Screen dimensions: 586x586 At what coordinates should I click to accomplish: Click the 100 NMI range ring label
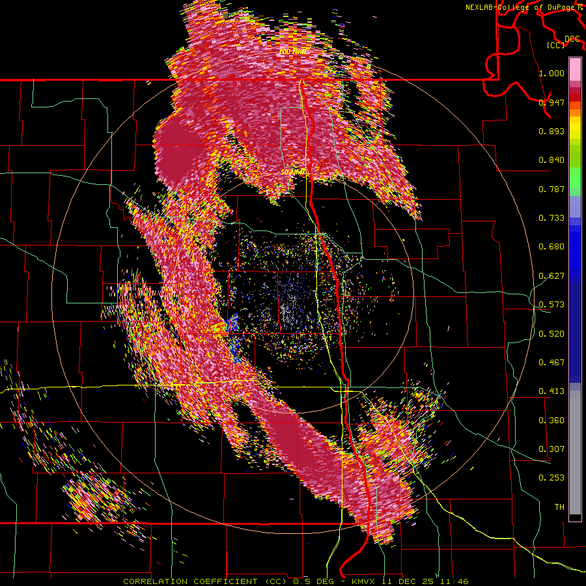coord(293,51)
